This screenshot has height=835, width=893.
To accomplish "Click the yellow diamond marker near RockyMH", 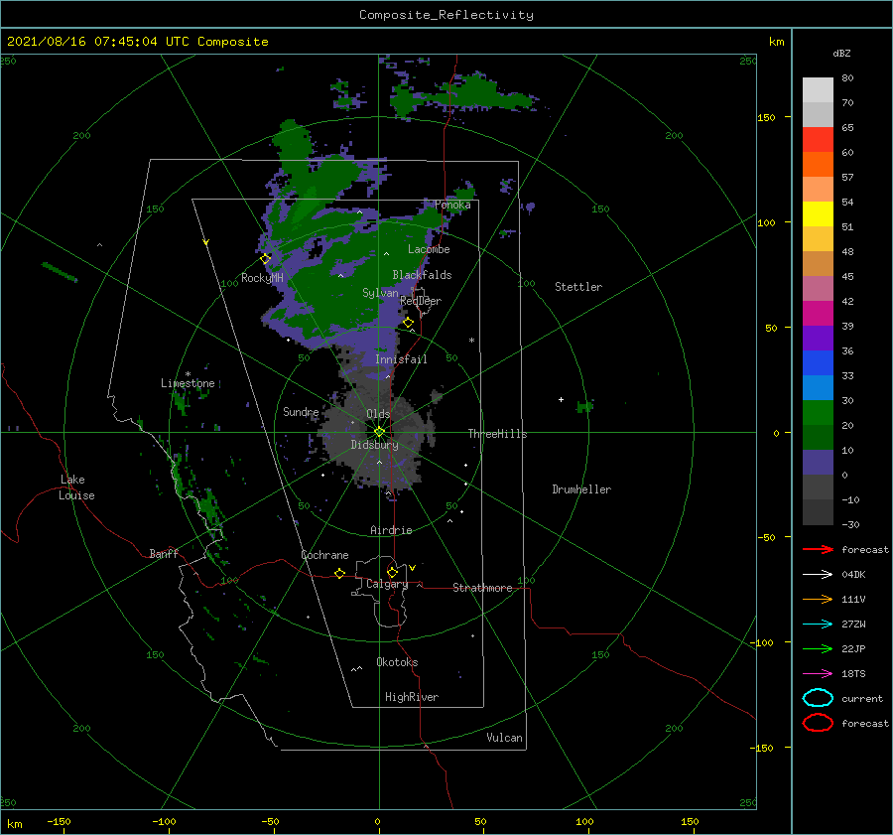I will [265, 259].
